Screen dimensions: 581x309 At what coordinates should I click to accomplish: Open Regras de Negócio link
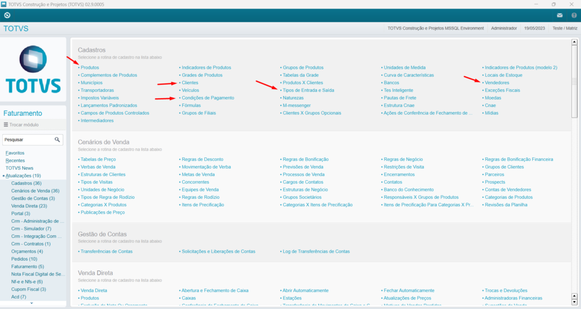[x=403, y=159]
